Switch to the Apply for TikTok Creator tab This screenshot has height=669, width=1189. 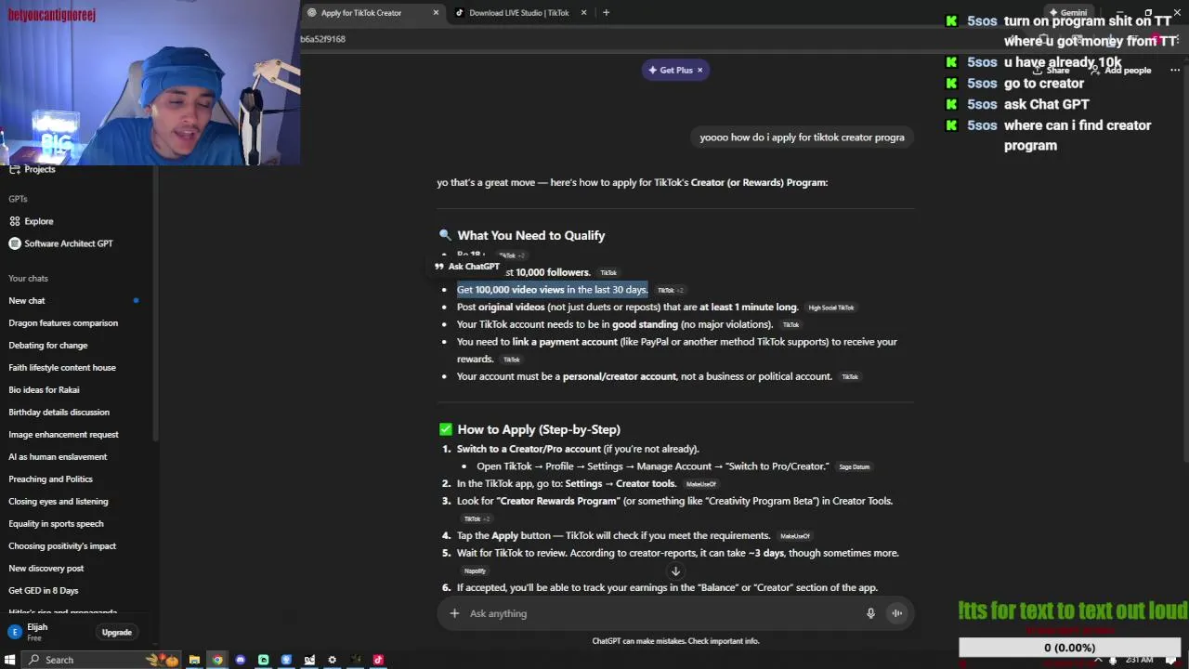[x=372, y=13]
